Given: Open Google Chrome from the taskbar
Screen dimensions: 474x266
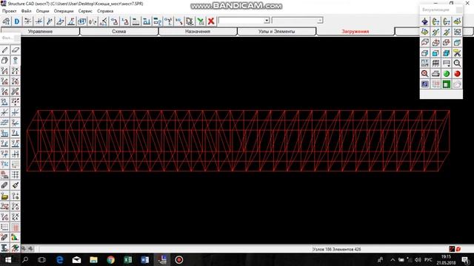Looking at the screenshot, I should (x=110, y=259).
